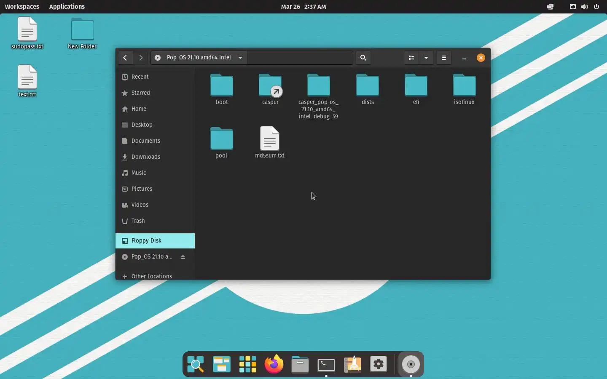Open the launcher search icon in dock
This screenshot has height=379, width=607.
coord(196,364)
